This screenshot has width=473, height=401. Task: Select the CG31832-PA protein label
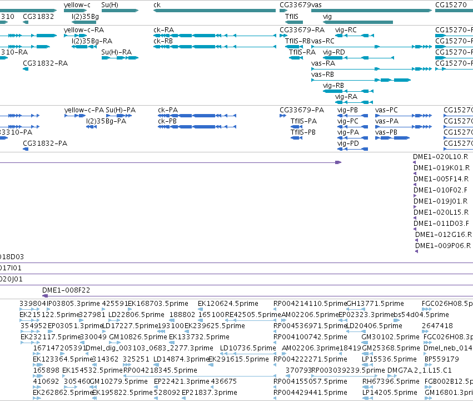point(45,143)
